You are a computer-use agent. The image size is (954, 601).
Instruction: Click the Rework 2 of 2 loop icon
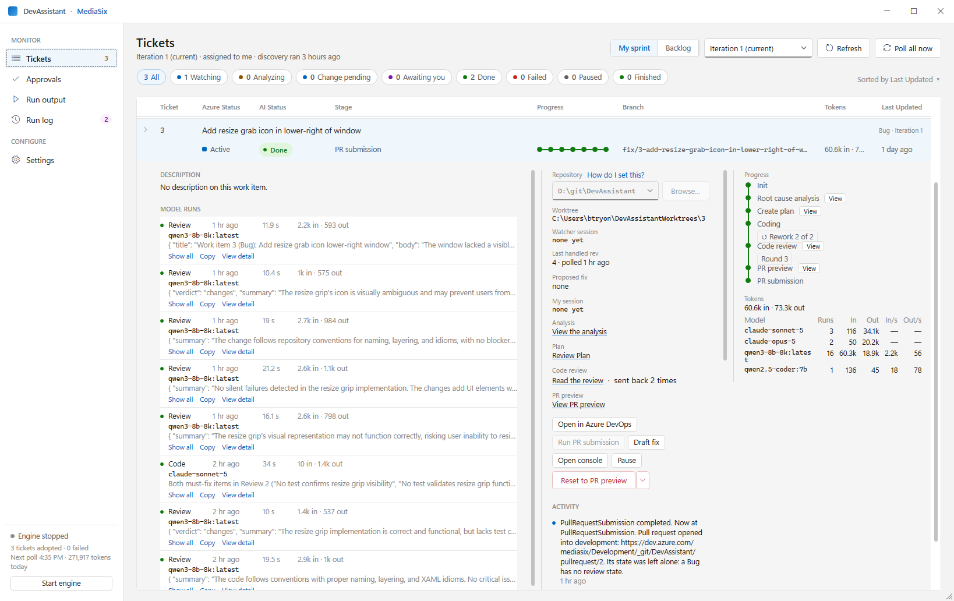764,237
